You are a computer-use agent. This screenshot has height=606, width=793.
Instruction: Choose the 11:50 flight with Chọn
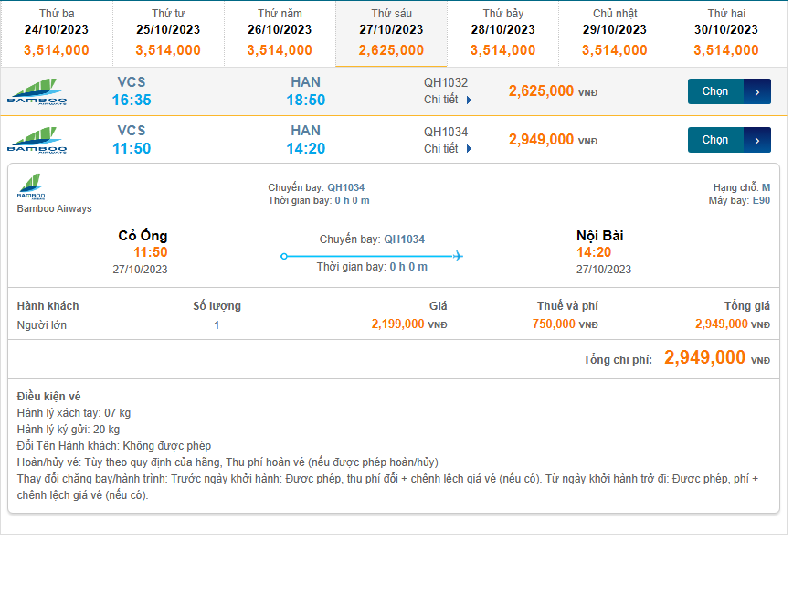(x=716, y=140)
